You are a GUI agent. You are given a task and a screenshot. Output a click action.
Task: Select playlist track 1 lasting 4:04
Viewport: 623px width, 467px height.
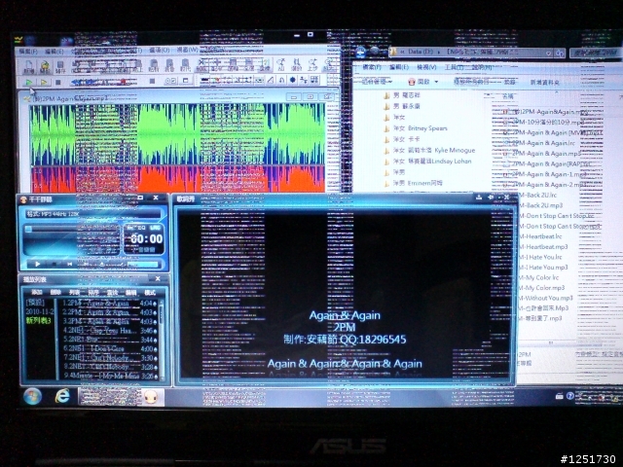109,304
